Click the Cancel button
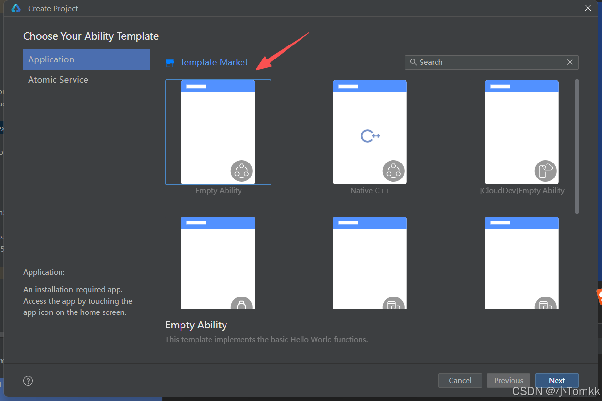Screen dimensions: 602x401 tap(460, 381)
